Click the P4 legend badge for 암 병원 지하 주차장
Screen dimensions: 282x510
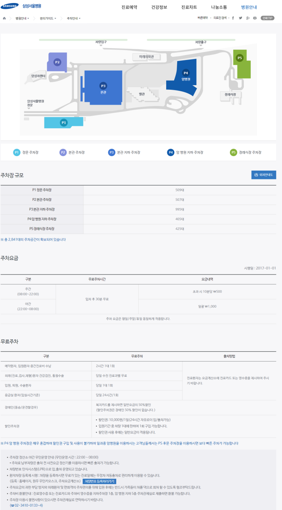(x=171, y=152)
